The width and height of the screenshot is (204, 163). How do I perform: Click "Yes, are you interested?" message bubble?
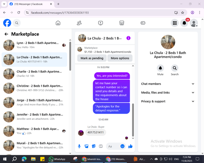[112, 76]
